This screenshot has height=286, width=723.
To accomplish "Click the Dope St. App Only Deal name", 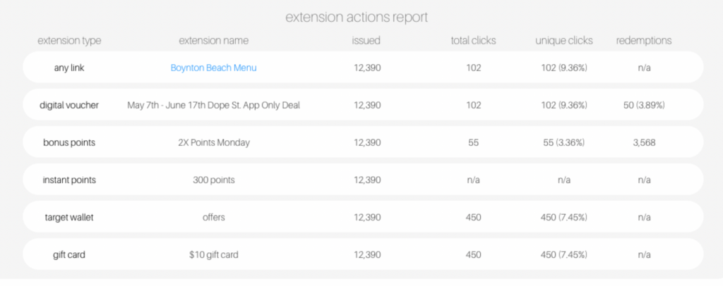I will click(x=213, y=105).
